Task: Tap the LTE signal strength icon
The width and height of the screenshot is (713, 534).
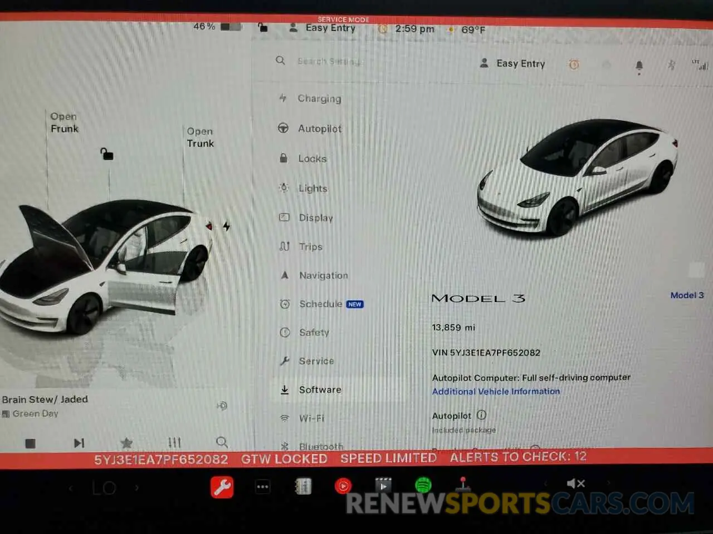Action: tap(700, 65)
